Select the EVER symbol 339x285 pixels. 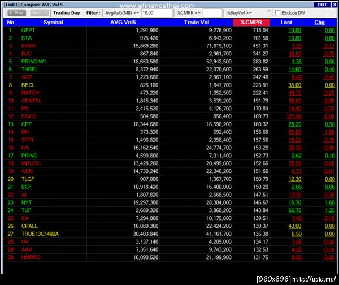[29, 46]
